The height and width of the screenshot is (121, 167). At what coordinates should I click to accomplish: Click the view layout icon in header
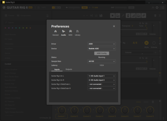click(x=162, y=8)
